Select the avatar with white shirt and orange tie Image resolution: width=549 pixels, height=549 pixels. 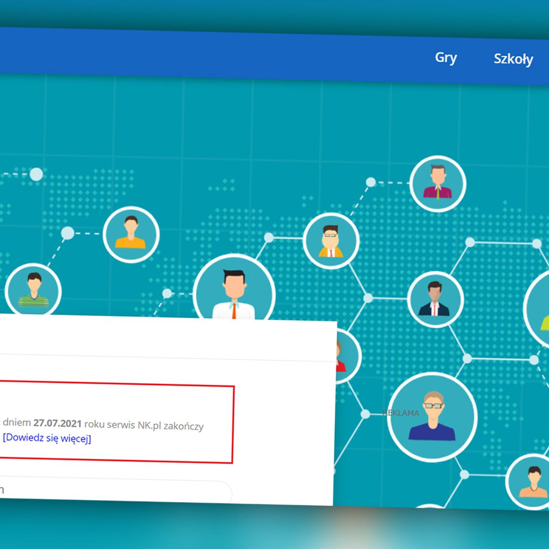(x=234, y=292)
